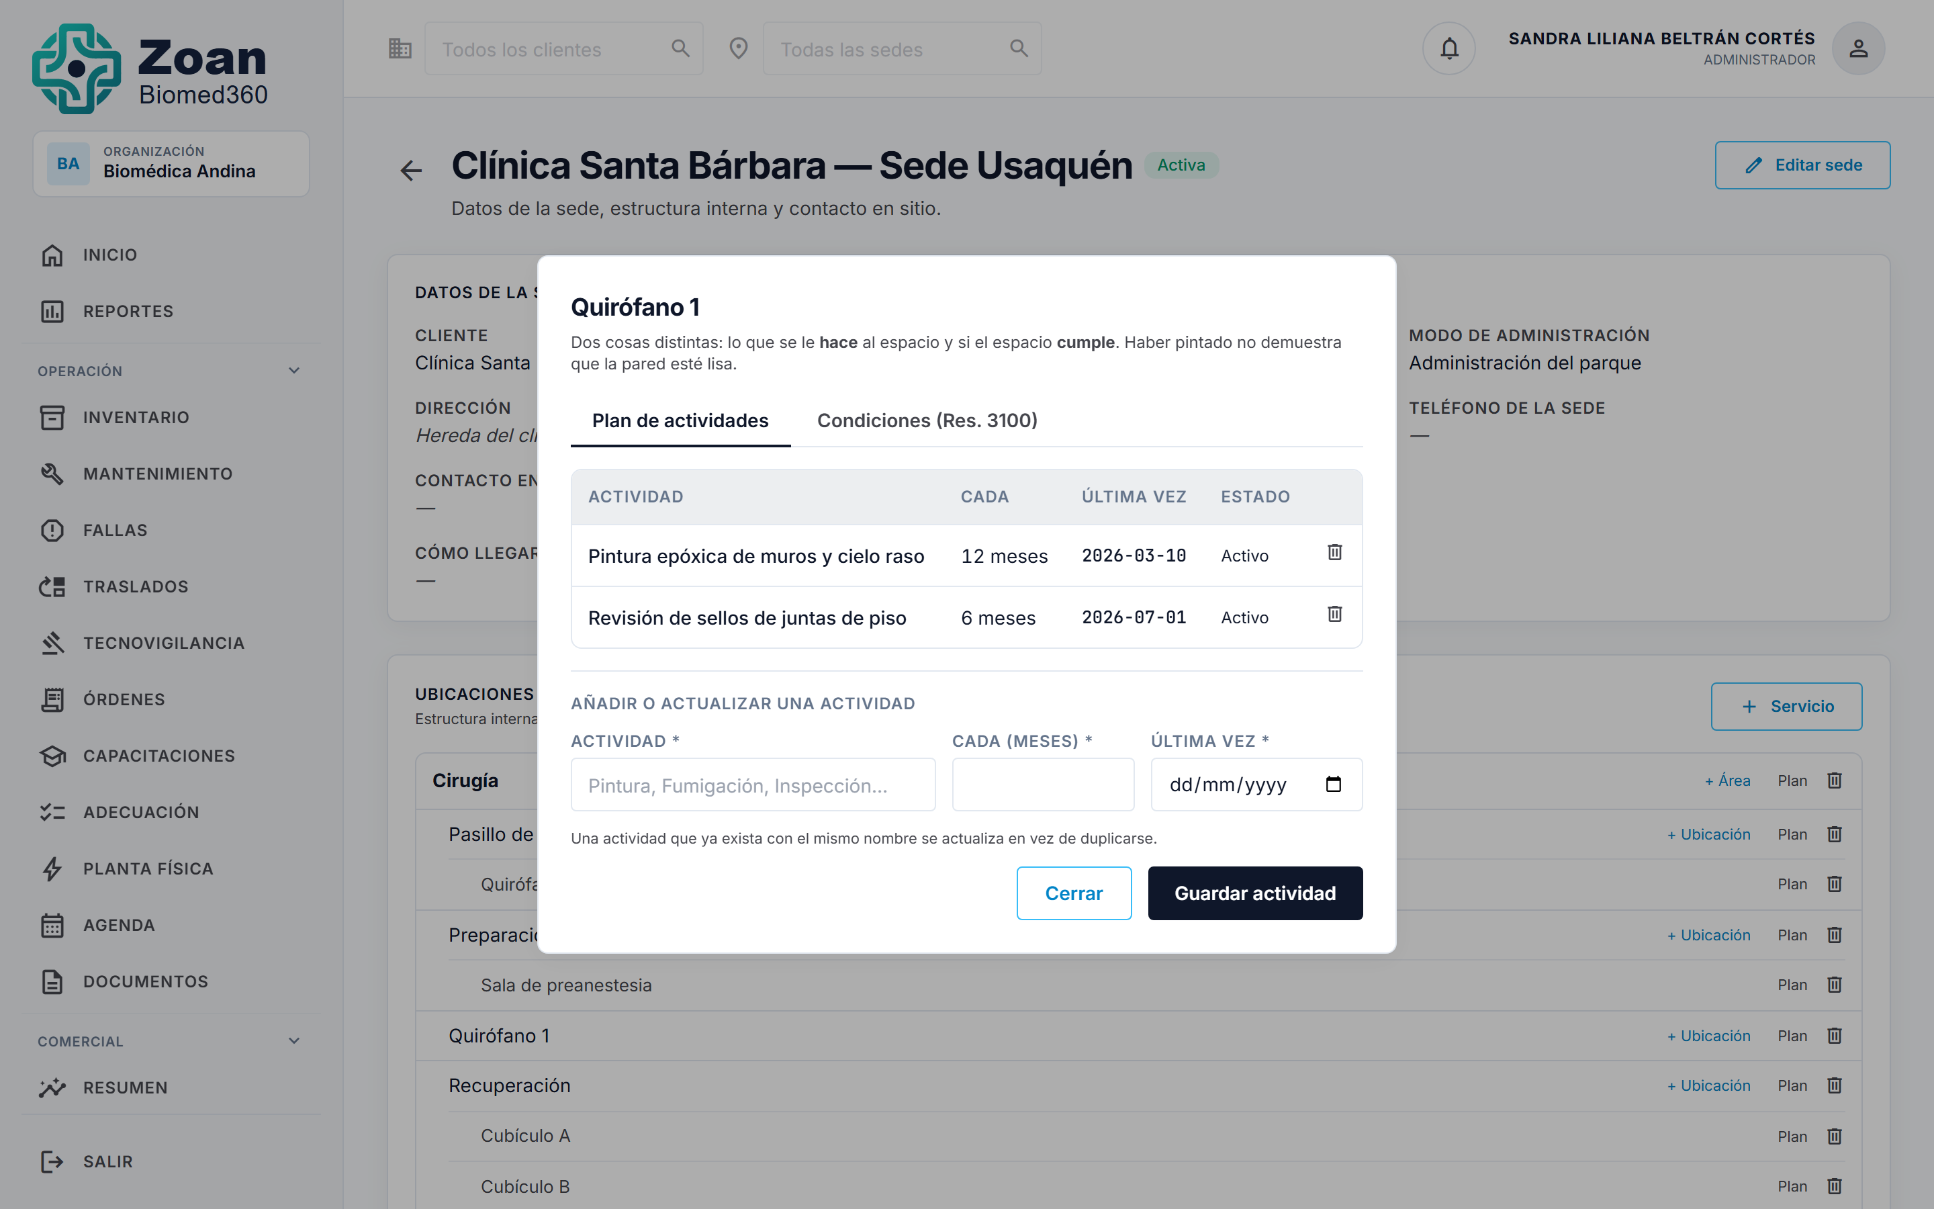This screenshot has height=1209, width=1934.
Task: Click the search icon in Todos los clientes
Action: [x=680, y=49]
